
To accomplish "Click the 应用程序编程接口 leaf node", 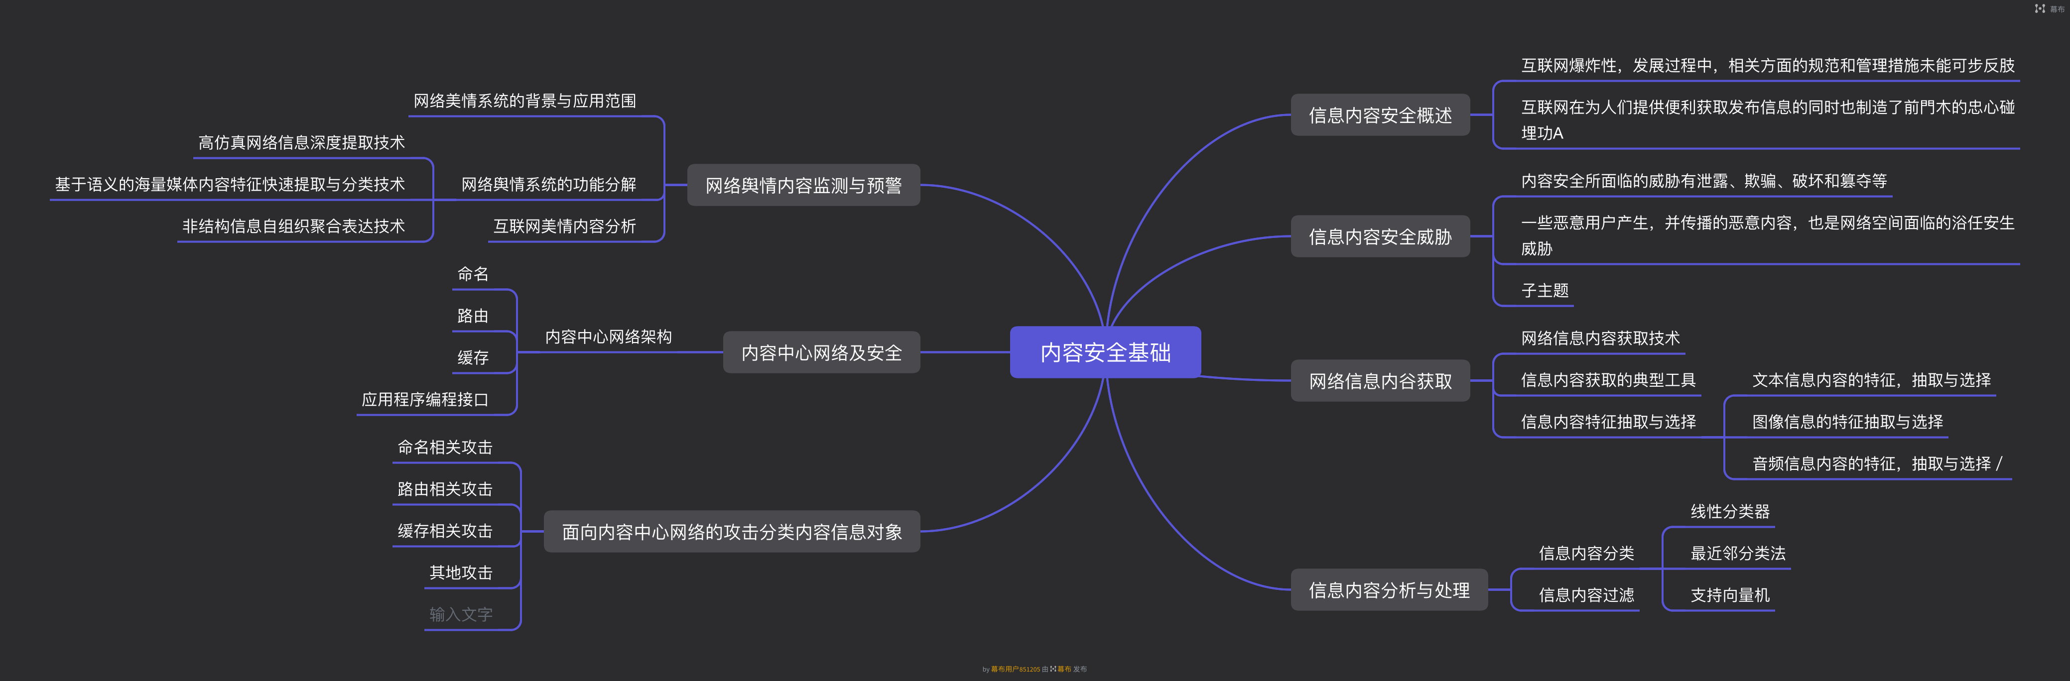I will pos(424,399).
